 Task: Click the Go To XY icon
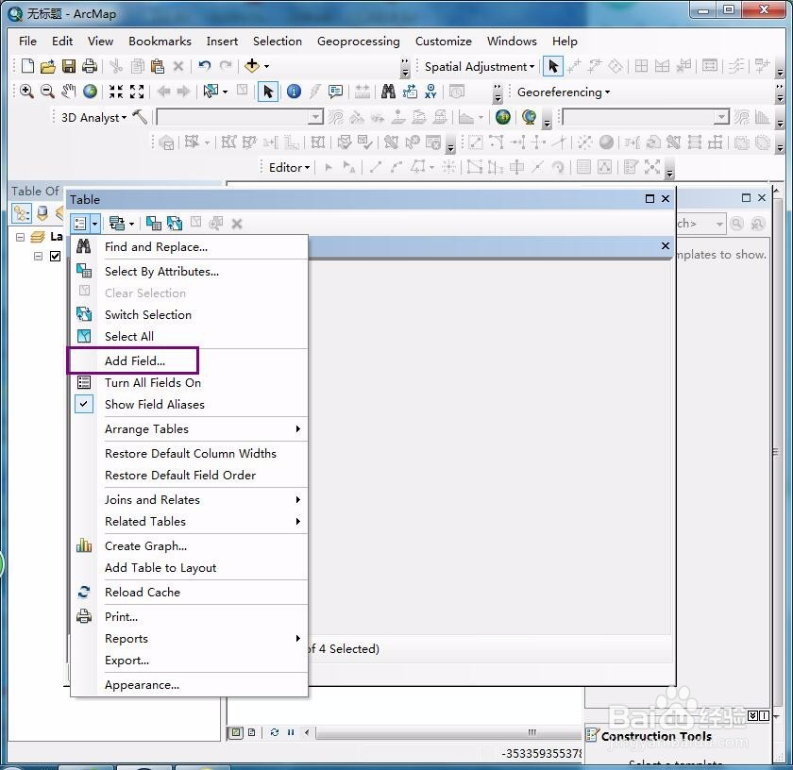(x=430, y=92)
